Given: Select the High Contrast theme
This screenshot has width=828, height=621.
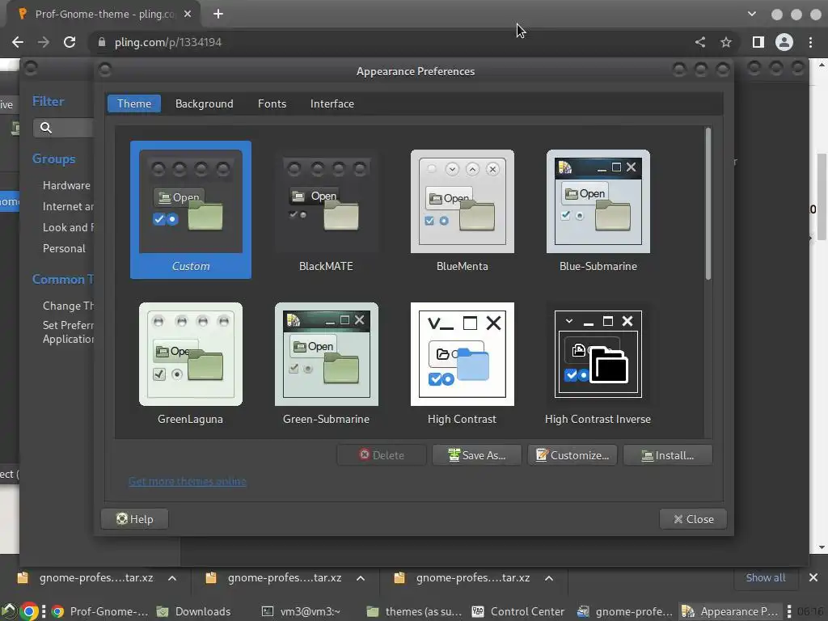Looking at the screenshot, I should pos(462,363).
